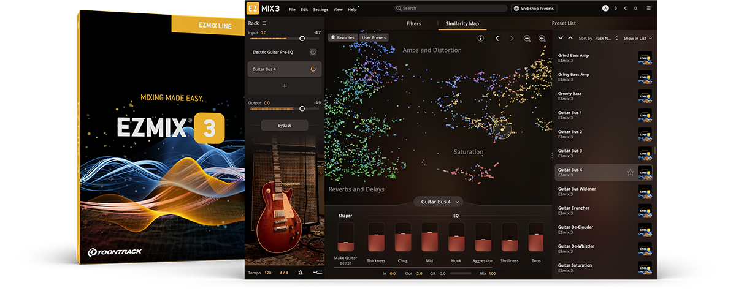Open the Rack hamburger menu
Screen dimensions: 736x299
click(264, 23)
